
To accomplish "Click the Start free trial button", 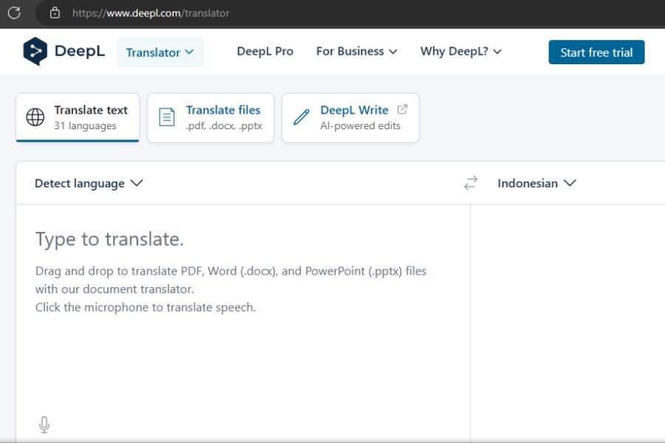I will tap(596, 52).
